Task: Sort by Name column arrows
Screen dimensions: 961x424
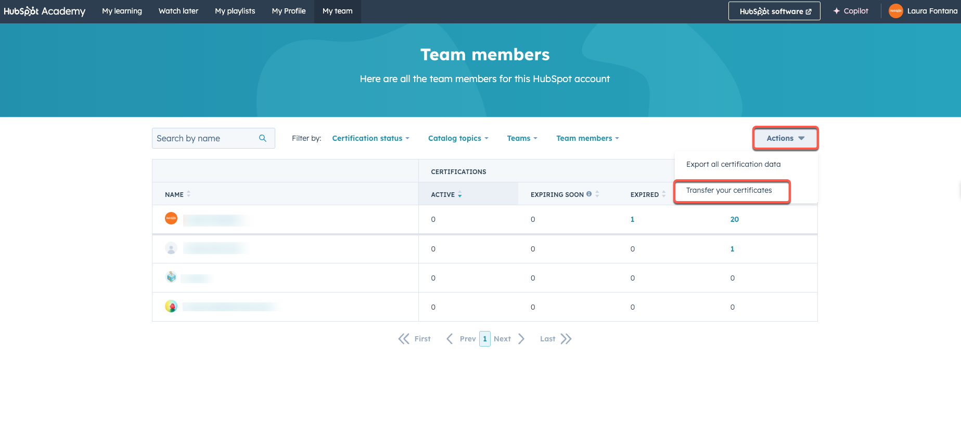Action: [x=188, y=194]
